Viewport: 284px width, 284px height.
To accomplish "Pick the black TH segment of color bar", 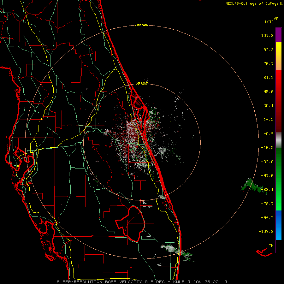I will click(x=279, y=246).
